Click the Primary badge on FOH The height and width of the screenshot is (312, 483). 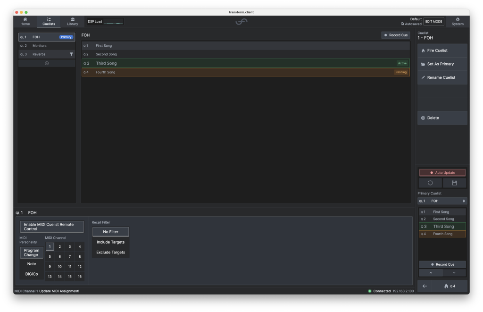pyautogui.click(x=66, y=37)
